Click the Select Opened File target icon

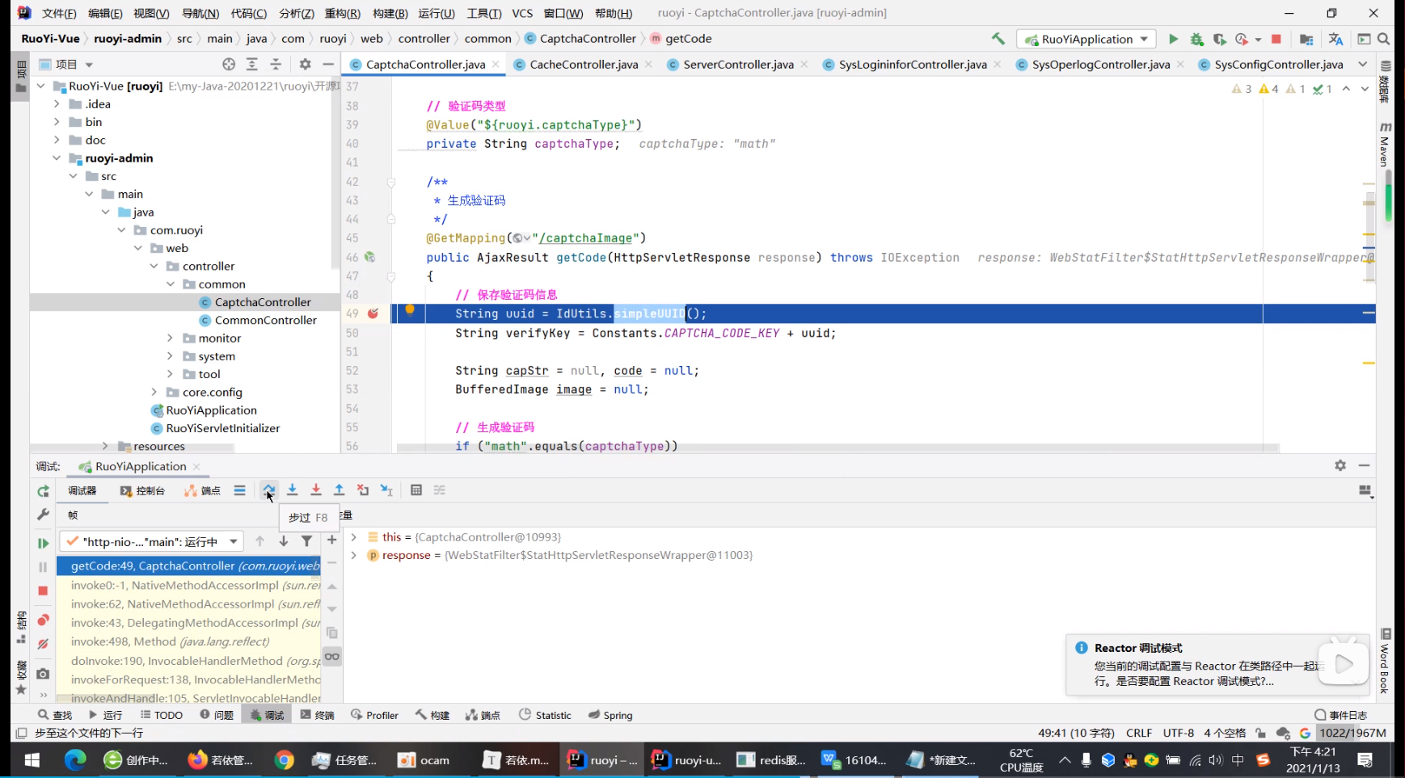click(229, 64)
